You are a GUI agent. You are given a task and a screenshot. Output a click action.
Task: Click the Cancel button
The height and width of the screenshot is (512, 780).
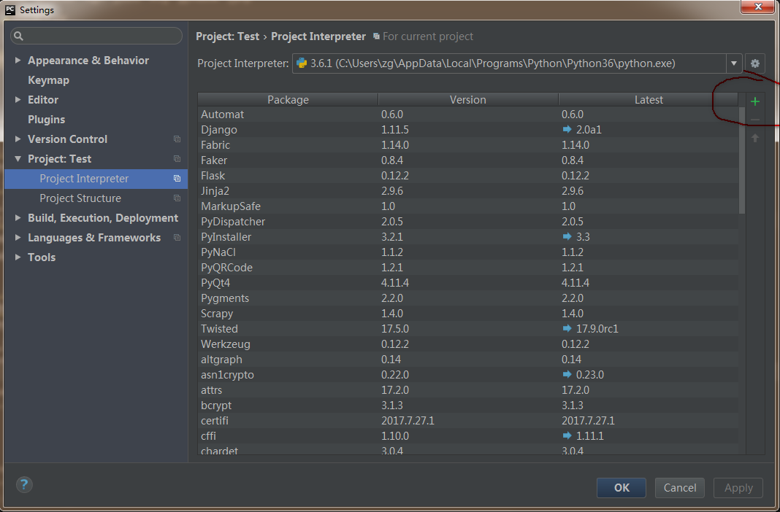[x=679, y=488]
